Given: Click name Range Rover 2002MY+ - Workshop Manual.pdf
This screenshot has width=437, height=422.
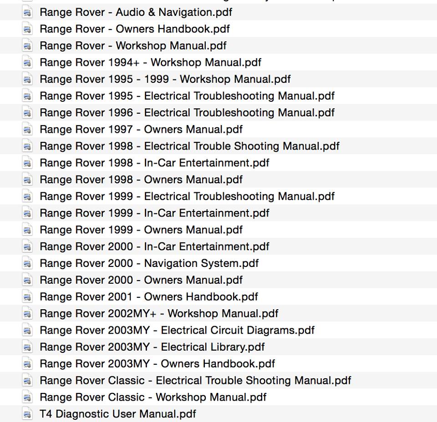Looking at the screenshot, I should 159,313.
